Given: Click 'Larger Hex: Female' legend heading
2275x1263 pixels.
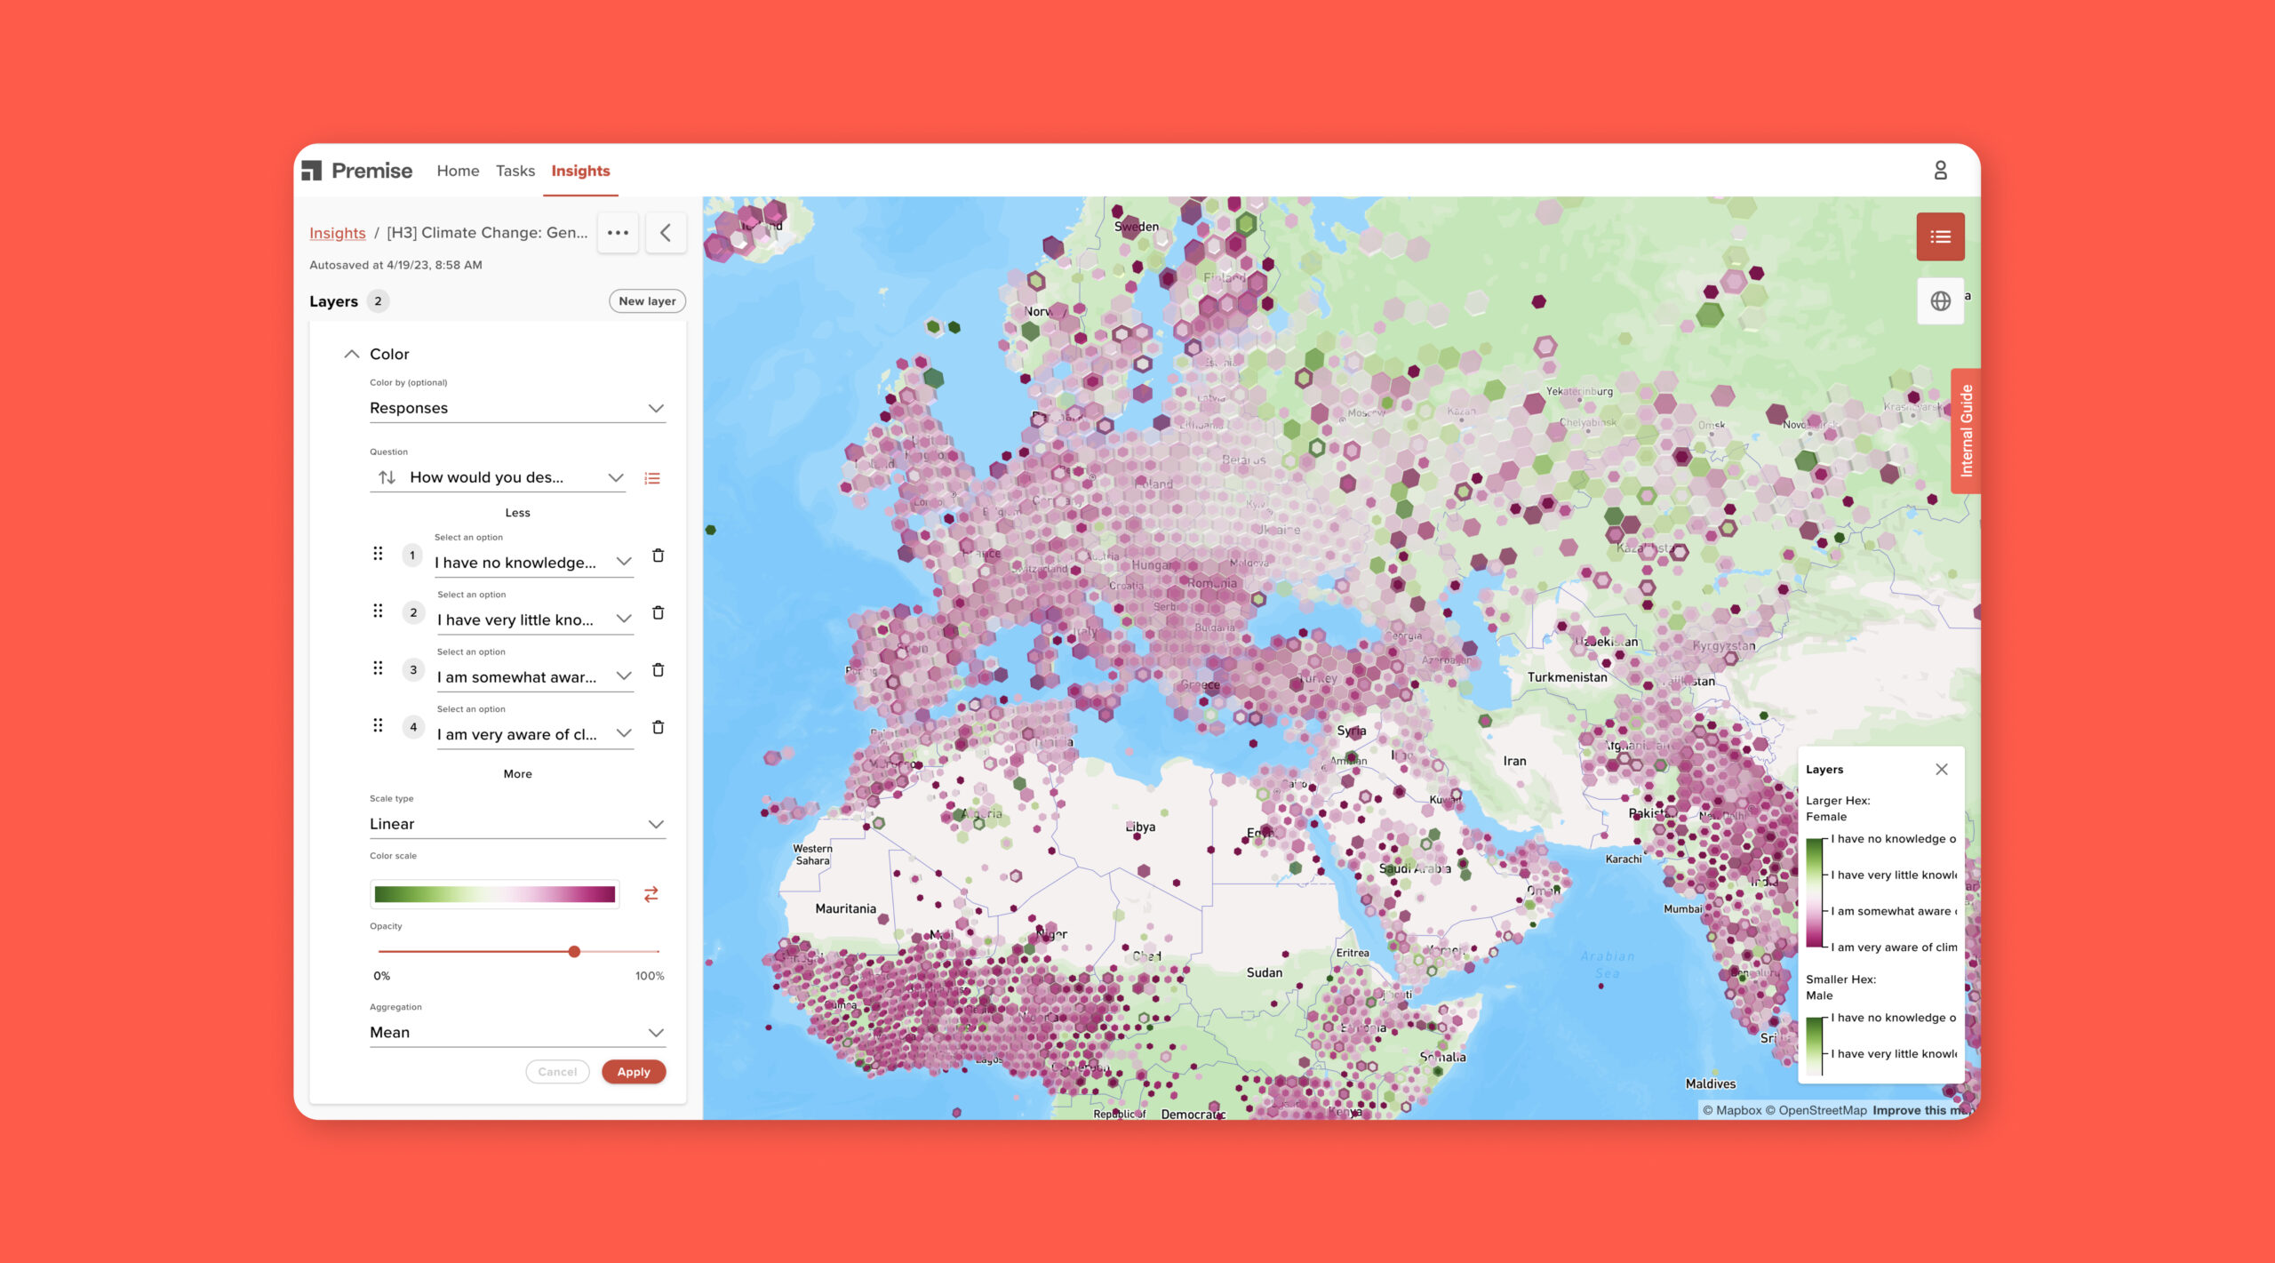Looking at the screenshot, I should click(1838, 809).
